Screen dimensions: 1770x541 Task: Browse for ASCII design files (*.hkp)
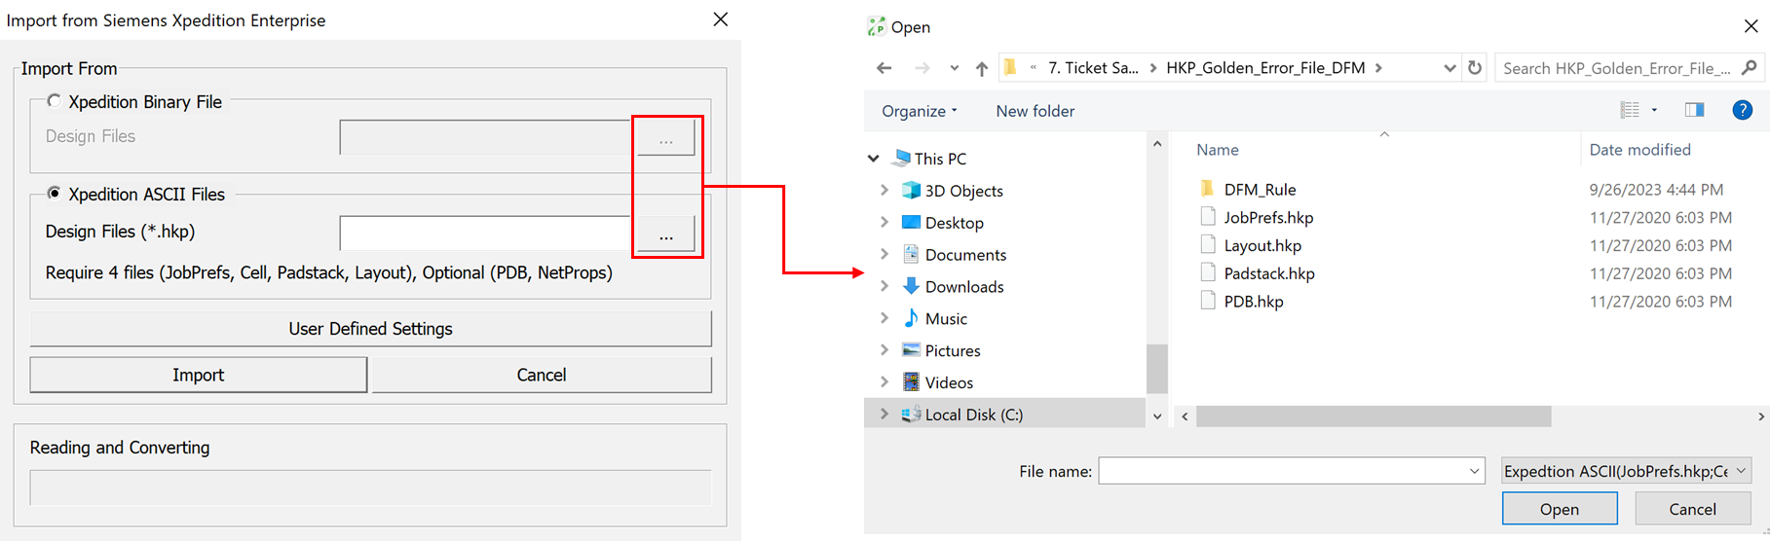pyautogui.click(x=665, y=234)
